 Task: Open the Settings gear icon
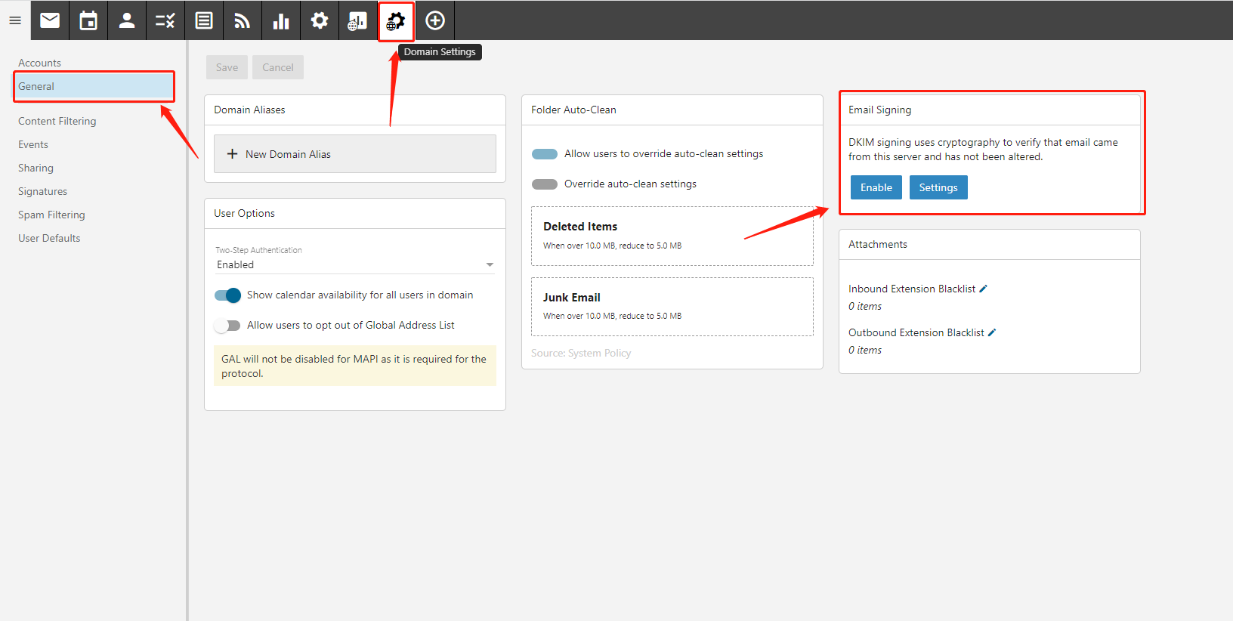point(320,20)
